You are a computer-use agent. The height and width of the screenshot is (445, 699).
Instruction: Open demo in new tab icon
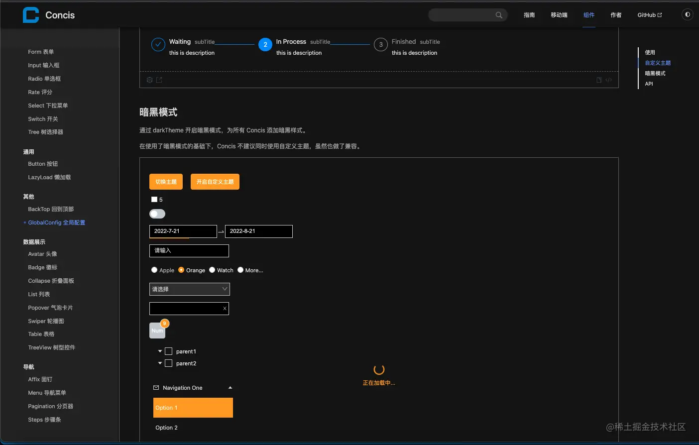tap(159, 80)
